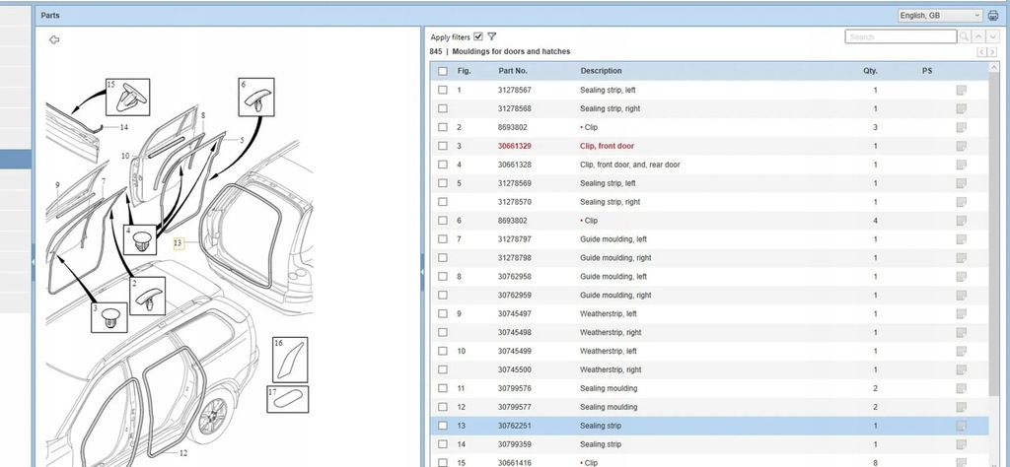Tick checkbox for Clip, front door row

coord(443,146)
